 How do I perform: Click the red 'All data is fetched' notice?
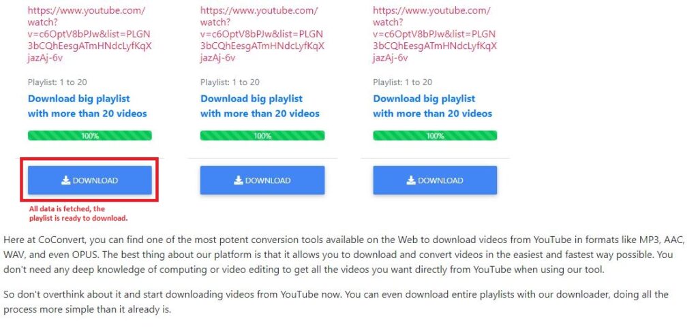pyautogui.click(x=78, y=213)
